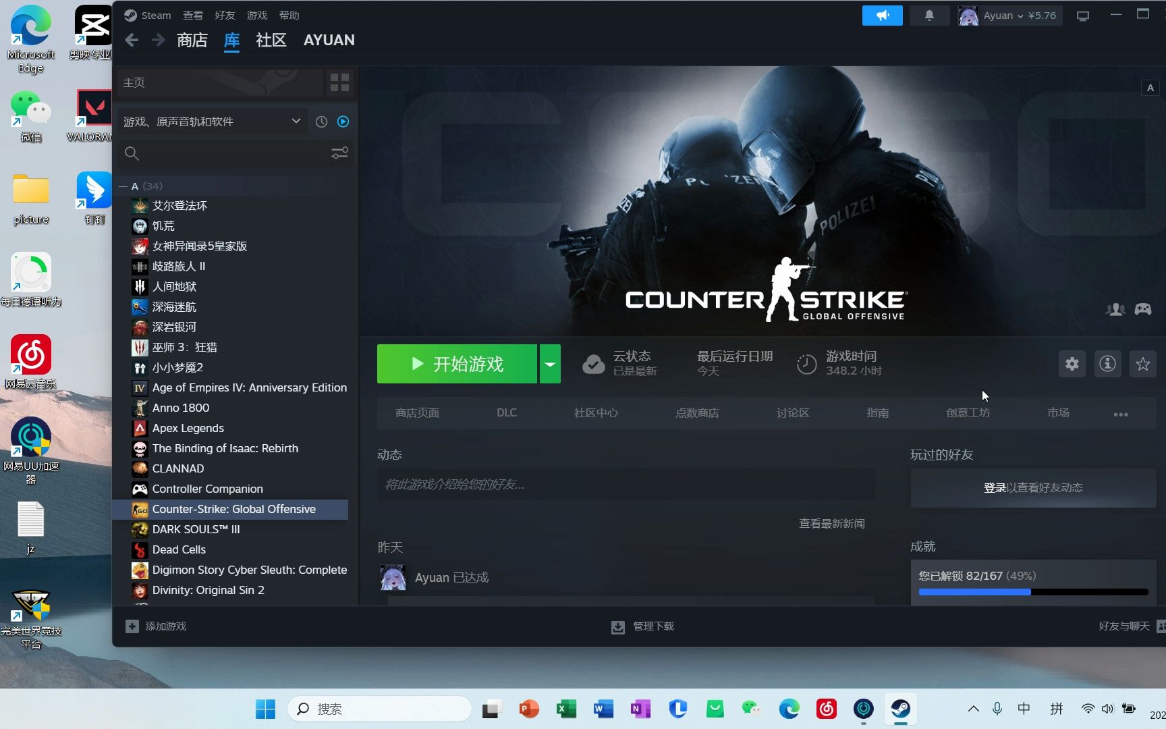The width and height of the screenshot is (1166, 729).
Task: Open NetEase Cloud Music taskbar icon
Action: click(x=826, y=709)
